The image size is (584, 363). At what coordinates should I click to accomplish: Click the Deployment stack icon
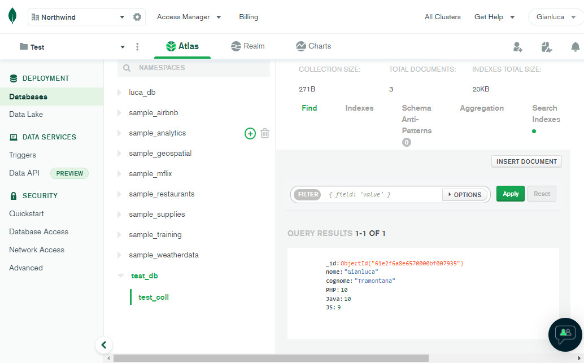(14, 78)
